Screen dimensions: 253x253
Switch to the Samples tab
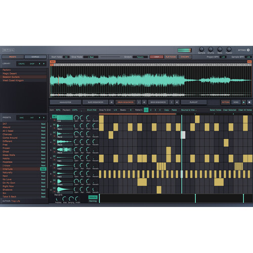[x=35, y=57]
